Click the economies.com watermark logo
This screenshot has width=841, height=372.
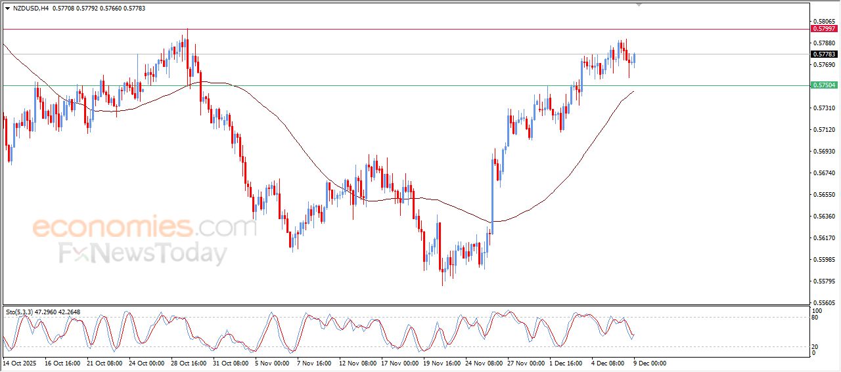(144, 227)
